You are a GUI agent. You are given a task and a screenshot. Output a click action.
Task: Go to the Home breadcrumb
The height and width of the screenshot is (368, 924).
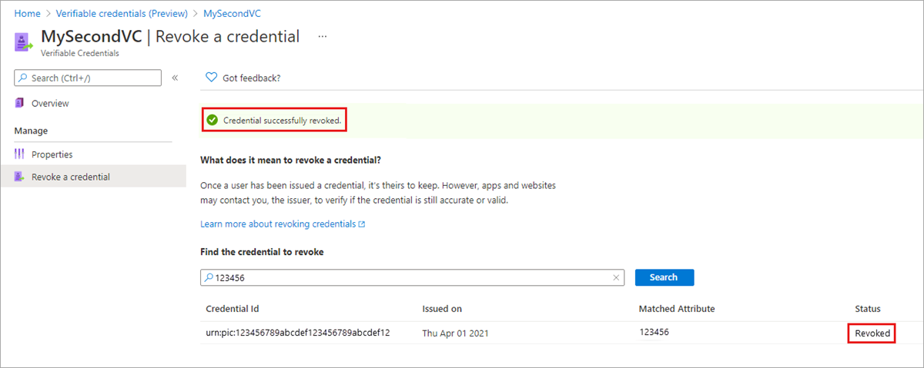pyautogui.click(x=28, y=14)
